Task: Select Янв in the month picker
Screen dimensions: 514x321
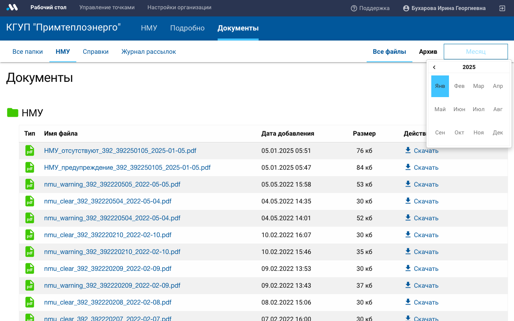Action: pos(440,86)
